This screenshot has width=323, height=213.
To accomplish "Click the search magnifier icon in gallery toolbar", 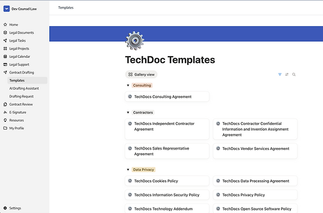I will (x=294, y=74).
